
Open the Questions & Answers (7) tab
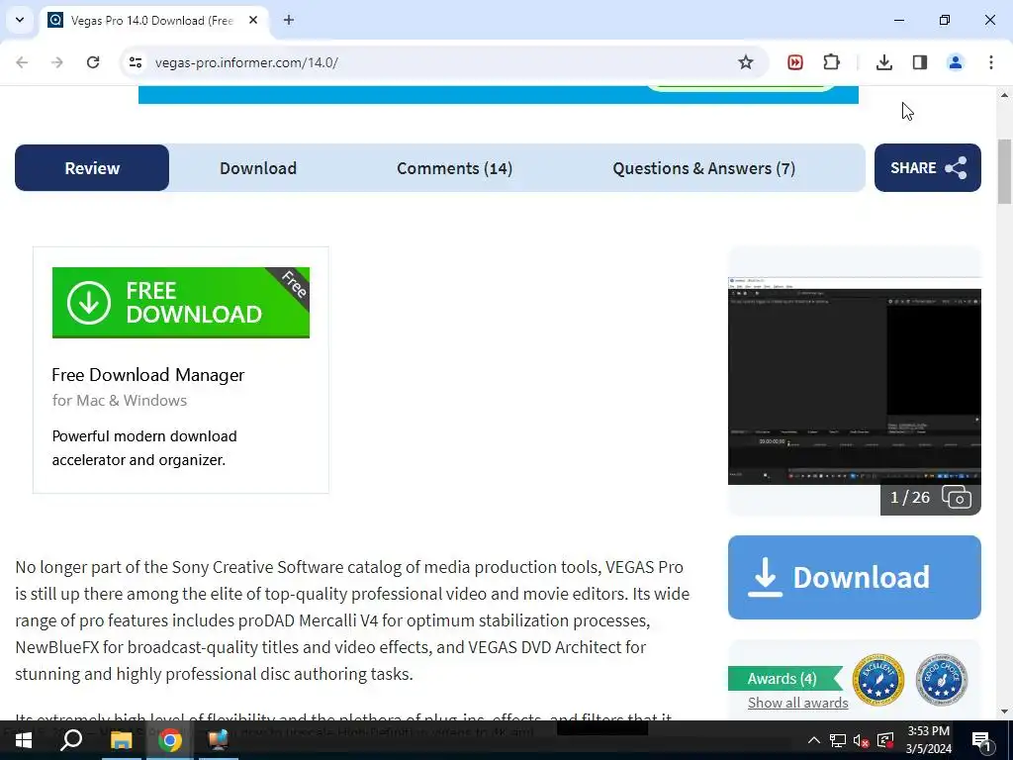click(x=703, y=168)
